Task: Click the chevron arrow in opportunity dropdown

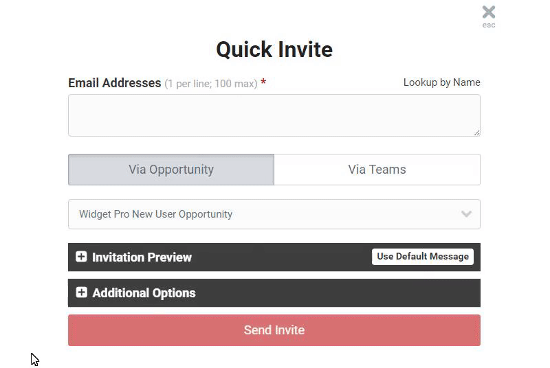Action: click(466, 214)
